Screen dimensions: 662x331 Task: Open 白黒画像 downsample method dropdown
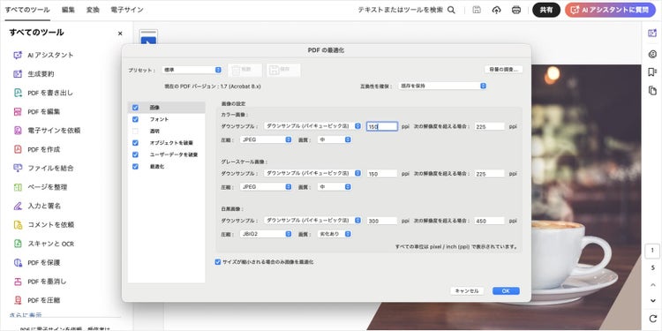coord(312,221)
